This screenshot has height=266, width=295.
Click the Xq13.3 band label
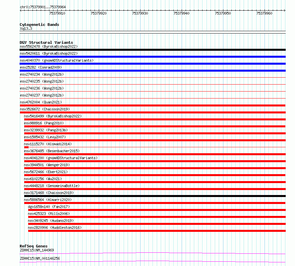pos(26,29)
